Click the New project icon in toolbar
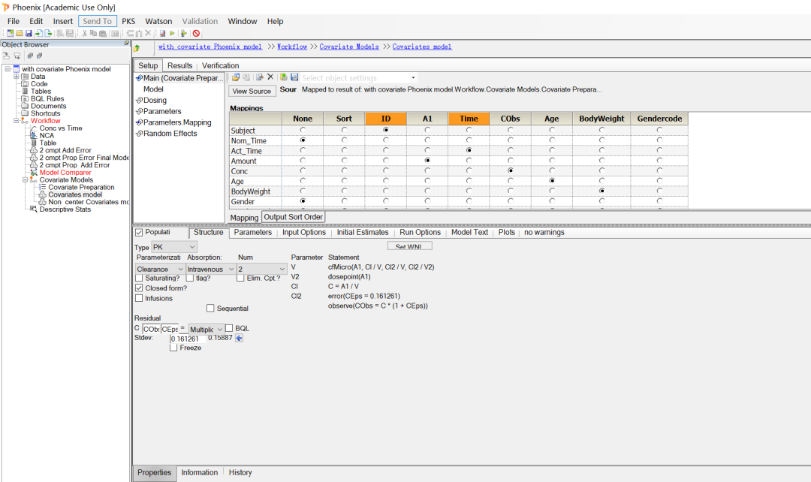Viewport: 811px width, 482px height. pos(10,33)
